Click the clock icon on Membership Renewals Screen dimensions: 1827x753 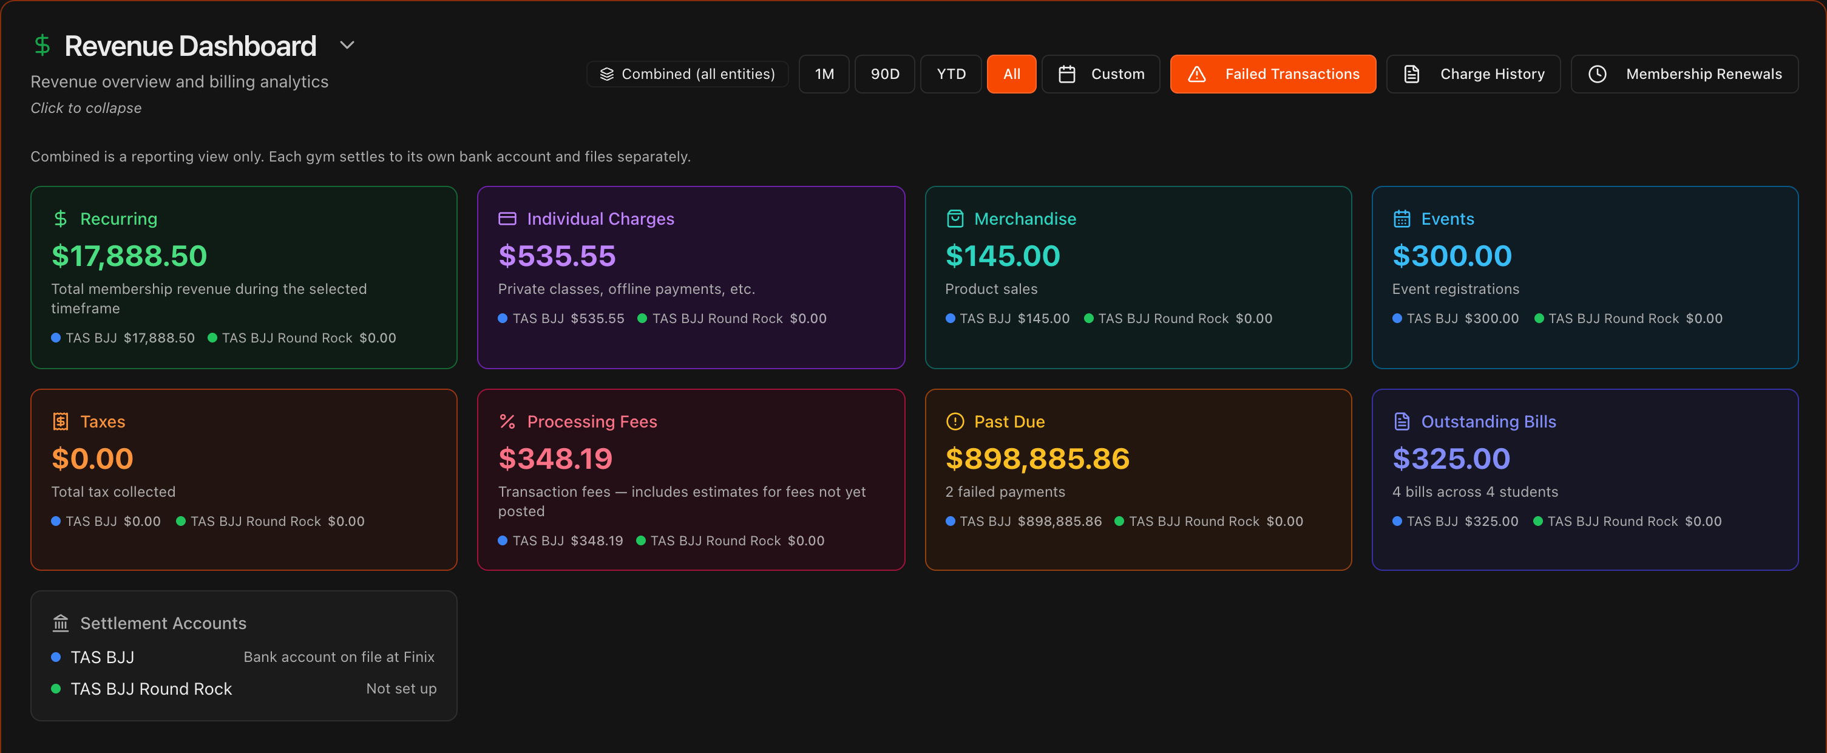point(1597,74)
